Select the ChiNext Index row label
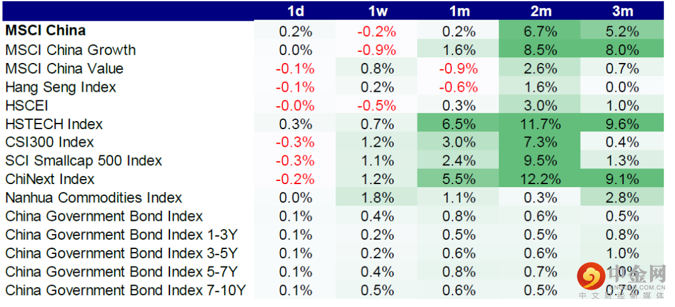Viewport: 675px width, 307px height. point(50,179)
